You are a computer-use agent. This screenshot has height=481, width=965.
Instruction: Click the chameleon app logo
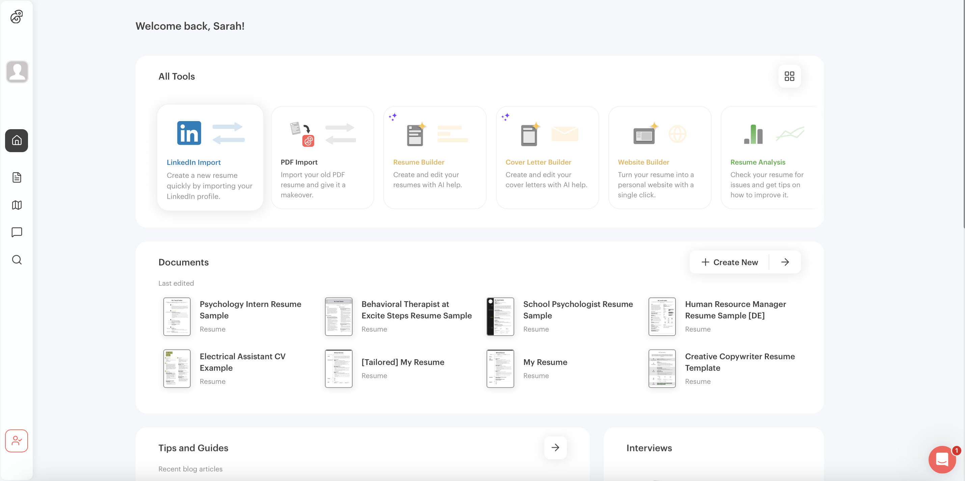coord(17,17)
